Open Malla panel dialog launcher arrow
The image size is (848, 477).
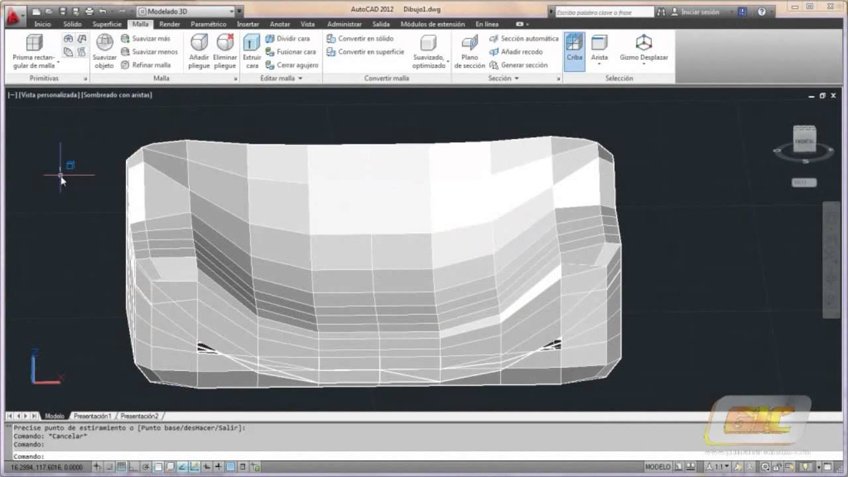pyautogui.click(x=236, y=79)
